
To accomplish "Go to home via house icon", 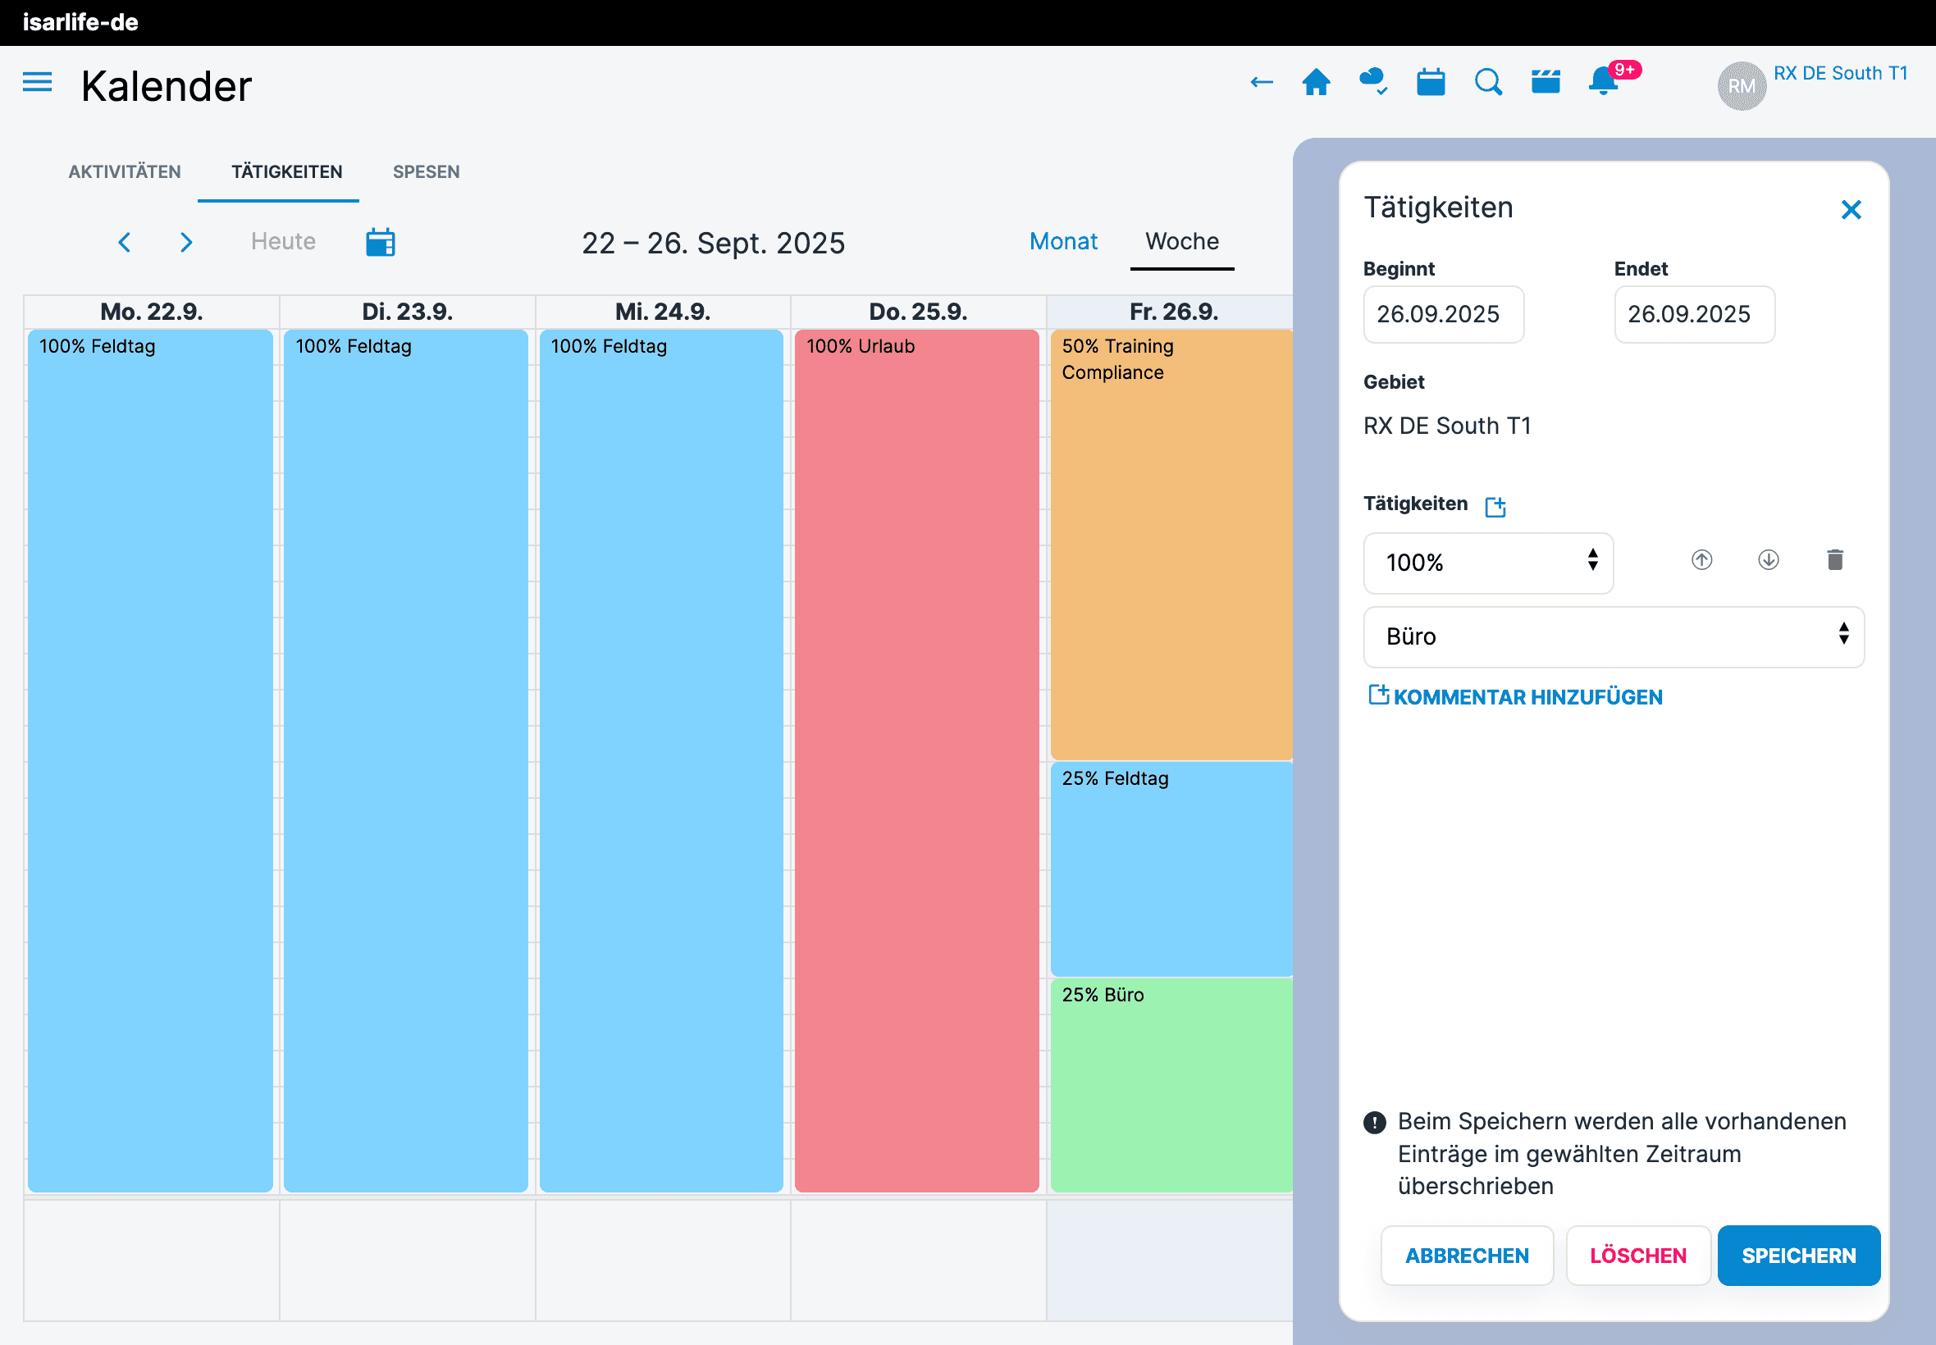I will pyautogui.click(x=1316, y=82).
